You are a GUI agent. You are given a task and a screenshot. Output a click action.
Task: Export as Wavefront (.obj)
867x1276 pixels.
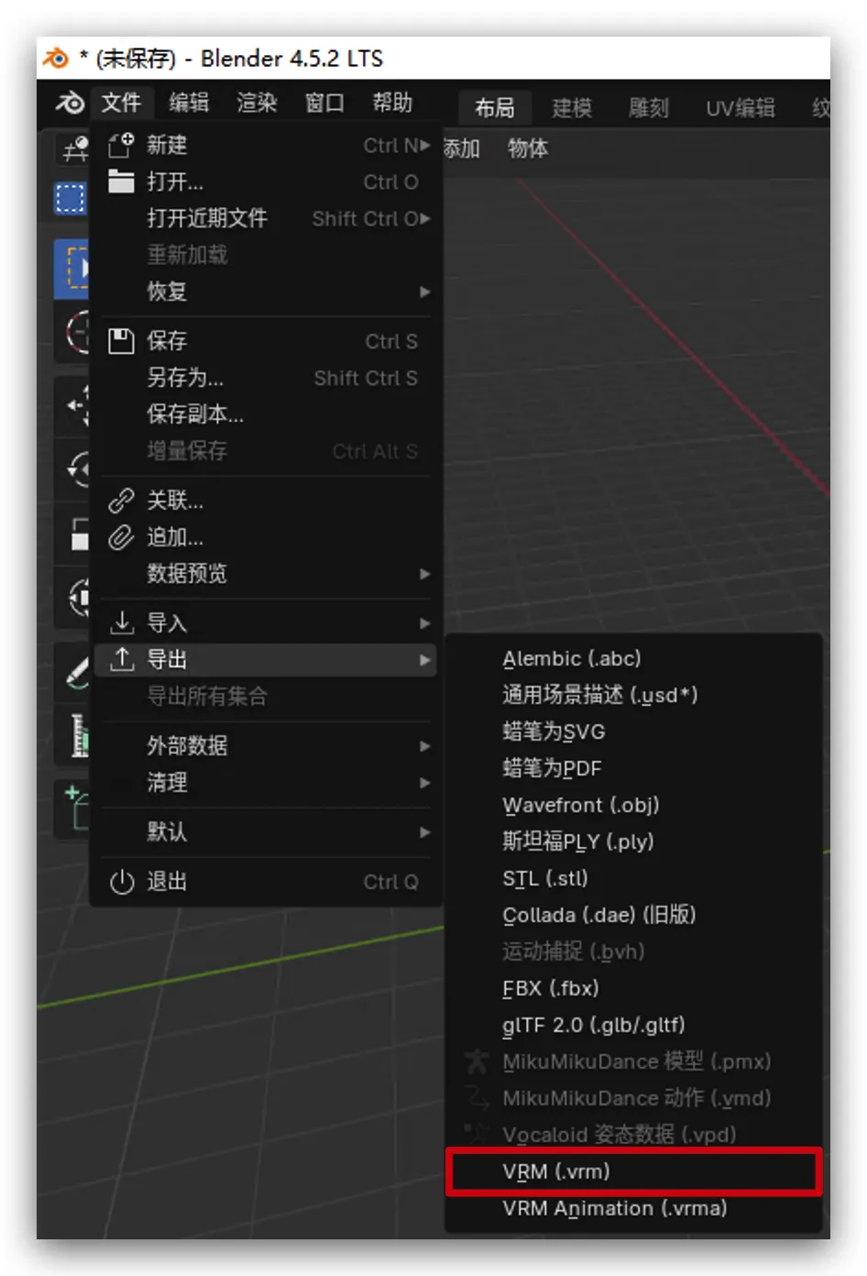pyautogui.click(x=633, y=806)
